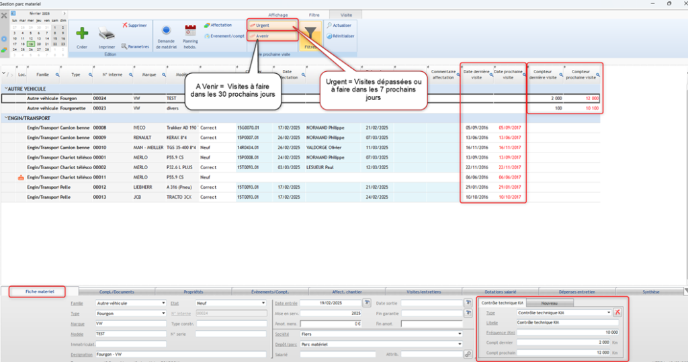Click search icon in Compteur prochaine visite header
Image resolution: width=688 pixels, height=362 pixels.
(x=597, y=75)
